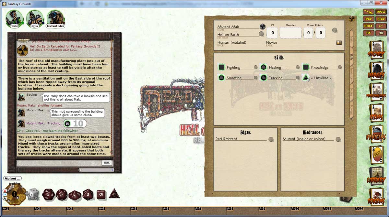This screenshot has width=389, height=217.
Task: Open the Personalities panel icon
Action: 377,92
